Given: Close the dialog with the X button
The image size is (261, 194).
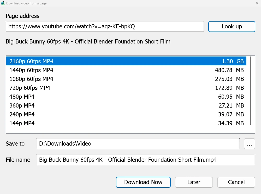Looking at the screenshot, I should (x=257, y=3).
